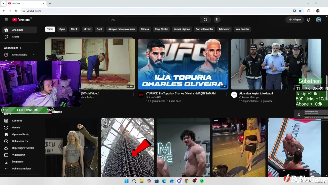Click the YouTube search field
Viewport: 328px width, 185px height.
(154, 20)
